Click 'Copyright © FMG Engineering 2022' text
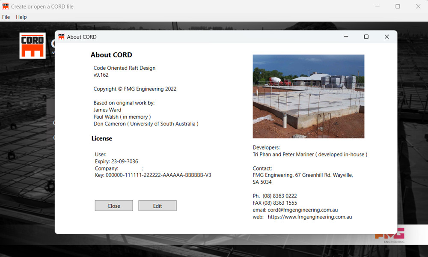 (x=135, y=89)
